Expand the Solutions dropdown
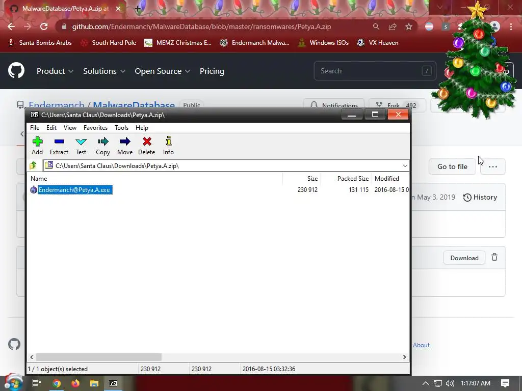Image resolution: width=522 pixels, height=391 pixels. point(104,71)
